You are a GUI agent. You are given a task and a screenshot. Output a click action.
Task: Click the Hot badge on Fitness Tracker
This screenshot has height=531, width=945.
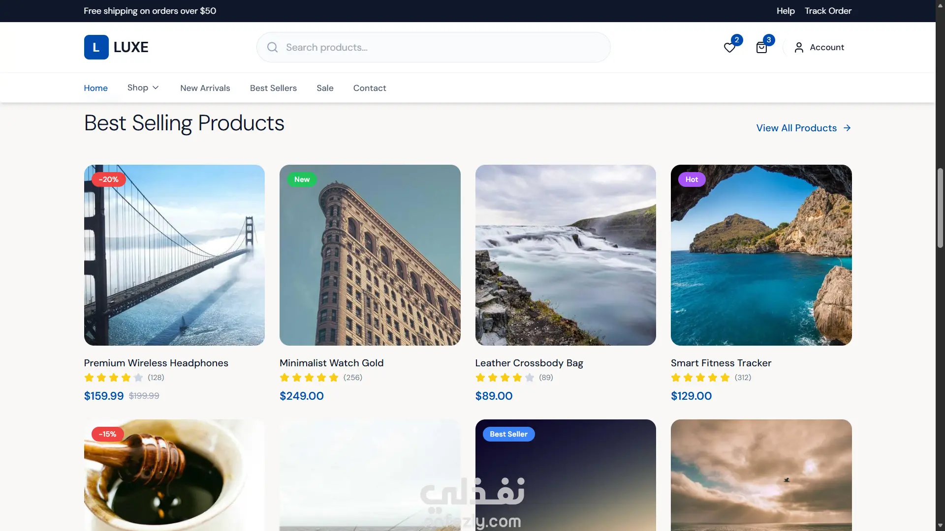pos(692,179)
